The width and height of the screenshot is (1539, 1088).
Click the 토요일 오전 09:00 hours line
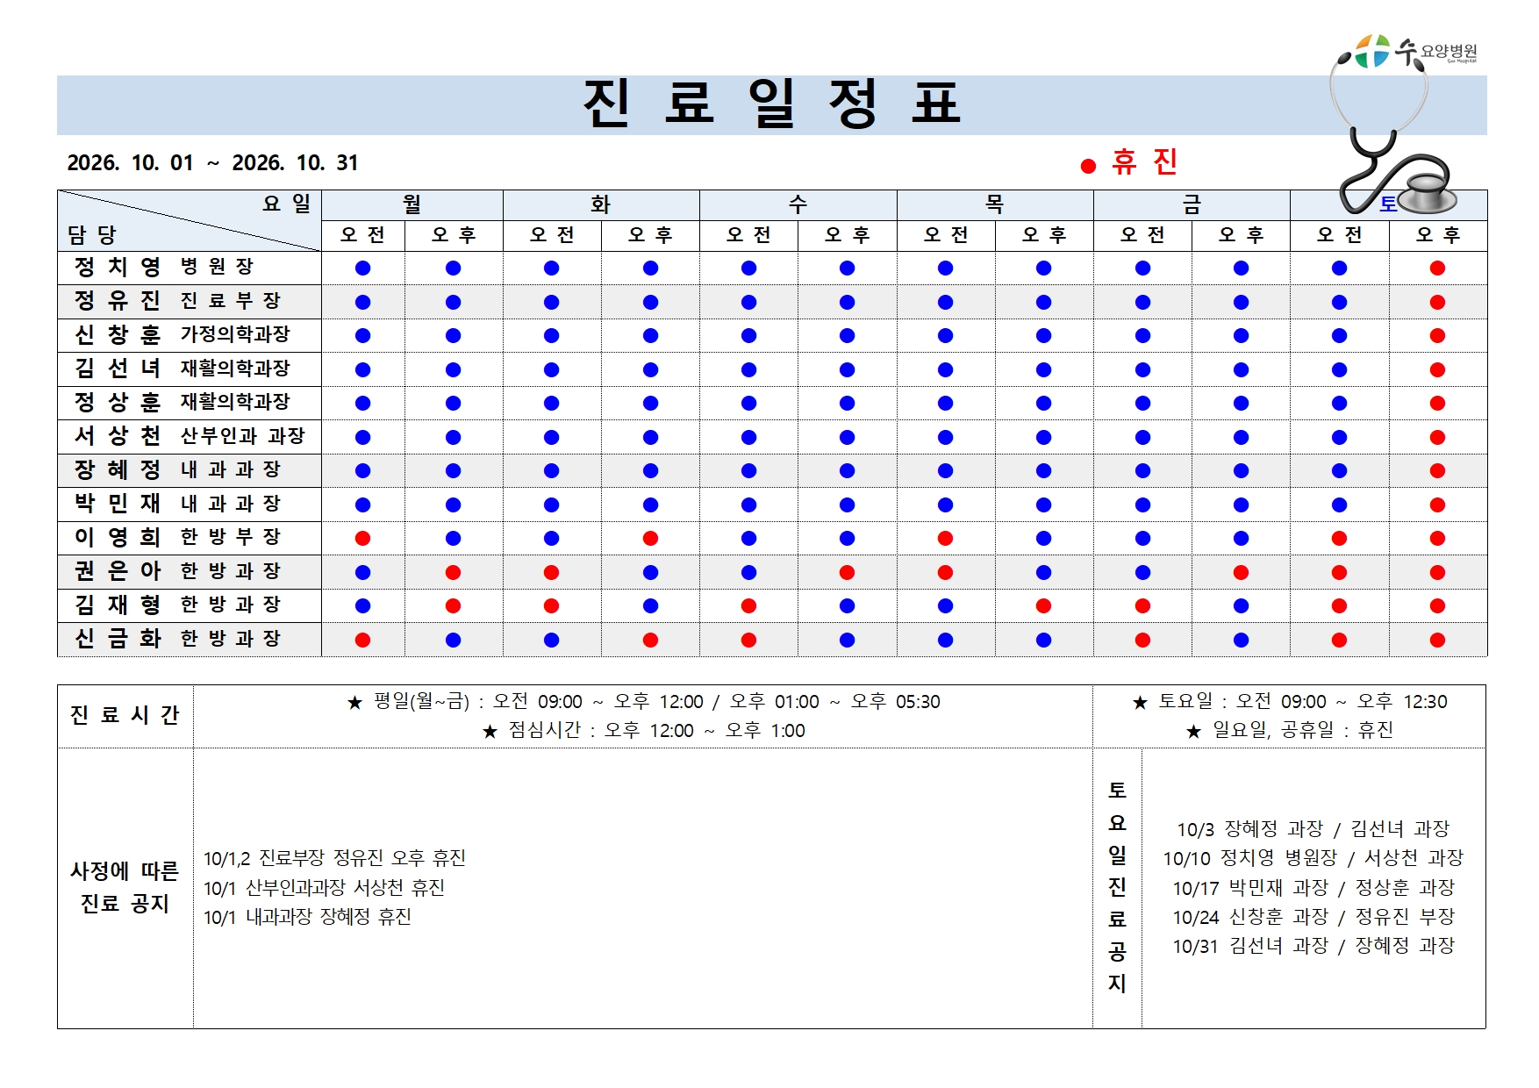1290,702
